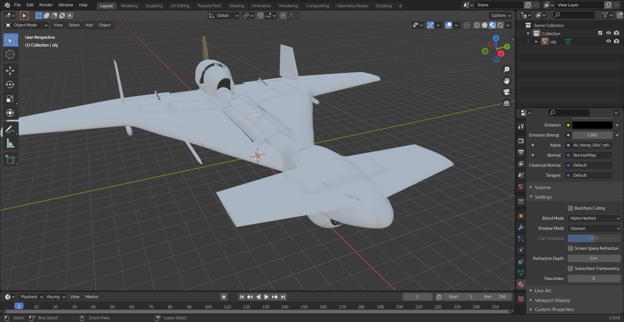Open the Modifier properties tab
624x322 pixels.
[521, 227]
